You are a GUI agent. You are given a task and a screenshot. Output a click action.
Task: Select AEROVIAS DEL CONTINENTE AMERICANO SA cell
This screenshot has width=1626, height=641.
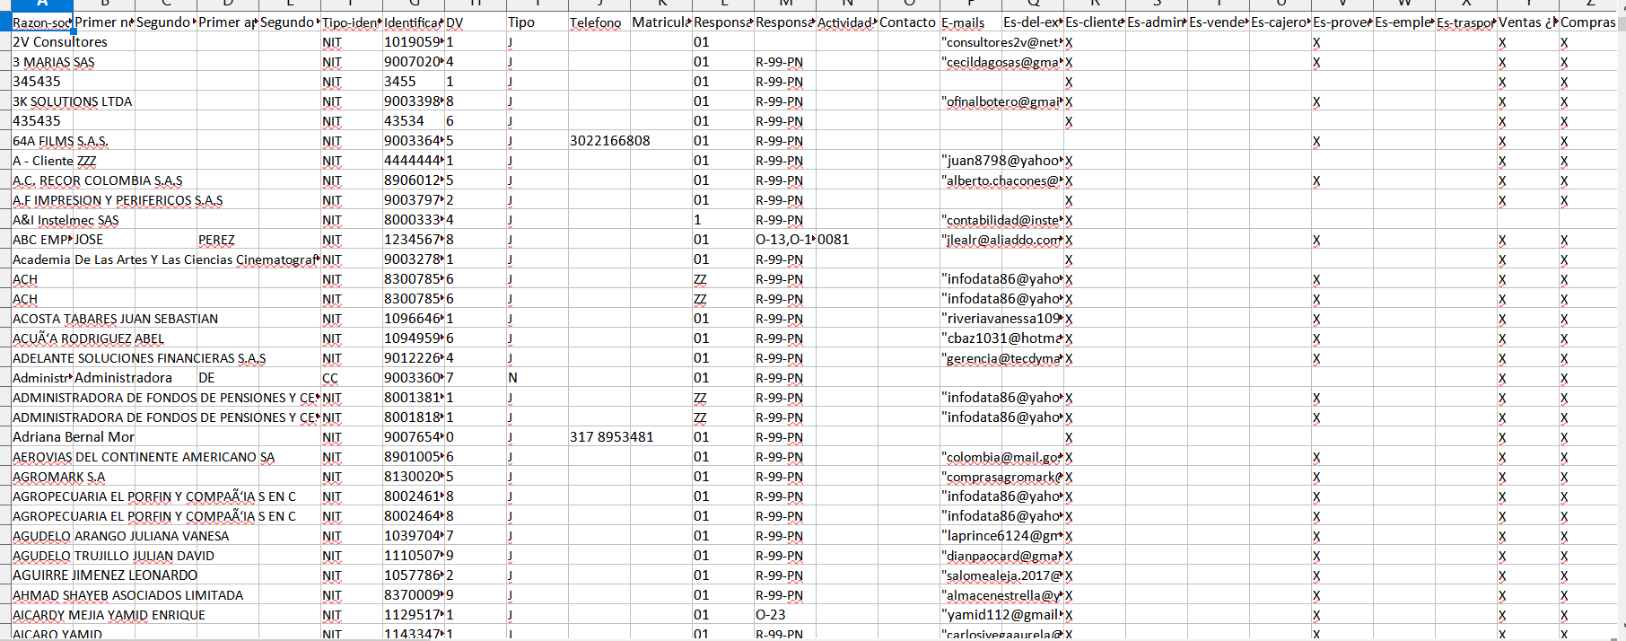click(x=42, y=457)
